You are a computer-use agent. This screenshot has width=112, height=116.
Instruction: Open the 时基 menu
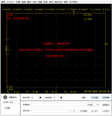[x=18, y=2]
